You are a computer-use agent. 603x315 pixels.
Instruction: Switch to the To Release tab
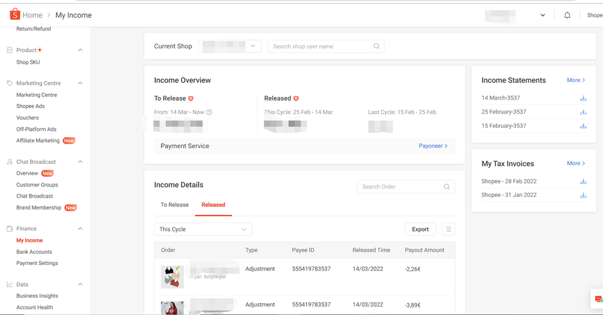pyautogui.click(x=174, y=205)
